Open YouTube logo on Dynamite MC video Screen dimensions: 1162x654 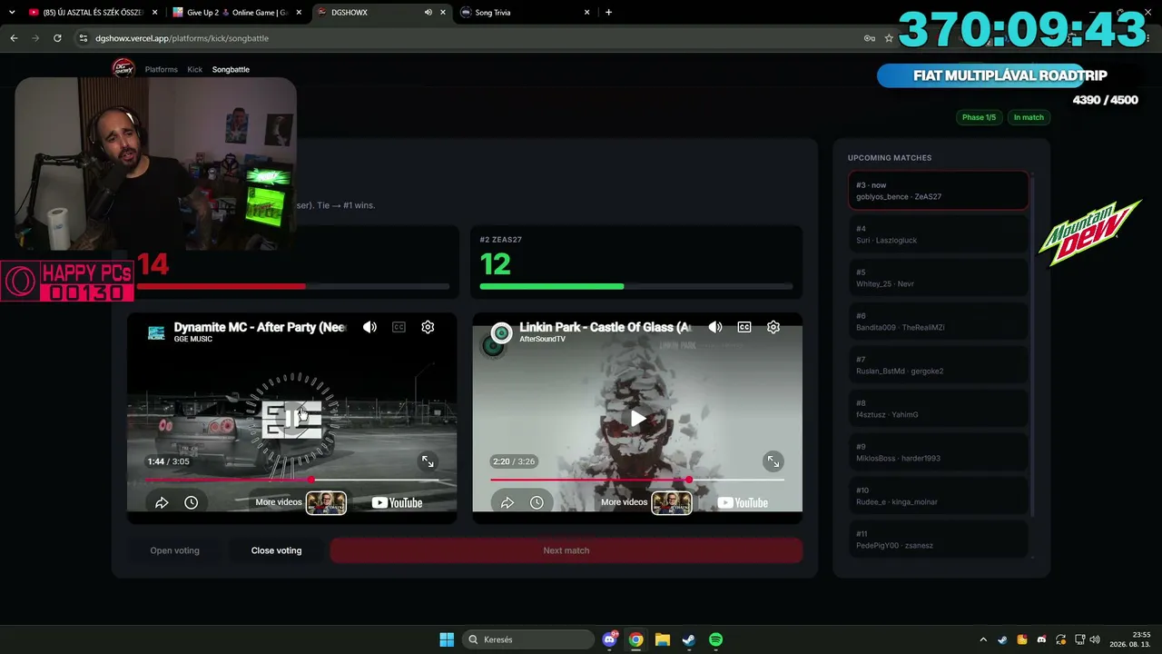397,502
